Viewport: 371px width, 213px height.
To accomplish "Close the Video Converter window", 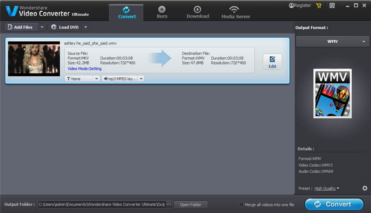I will [x=364, y=5].
